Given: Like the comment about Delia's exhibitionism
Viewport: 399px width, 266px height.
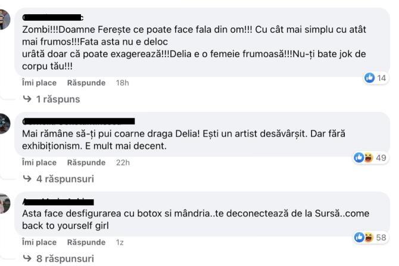Looking at the screenshot, I should 39,162.
